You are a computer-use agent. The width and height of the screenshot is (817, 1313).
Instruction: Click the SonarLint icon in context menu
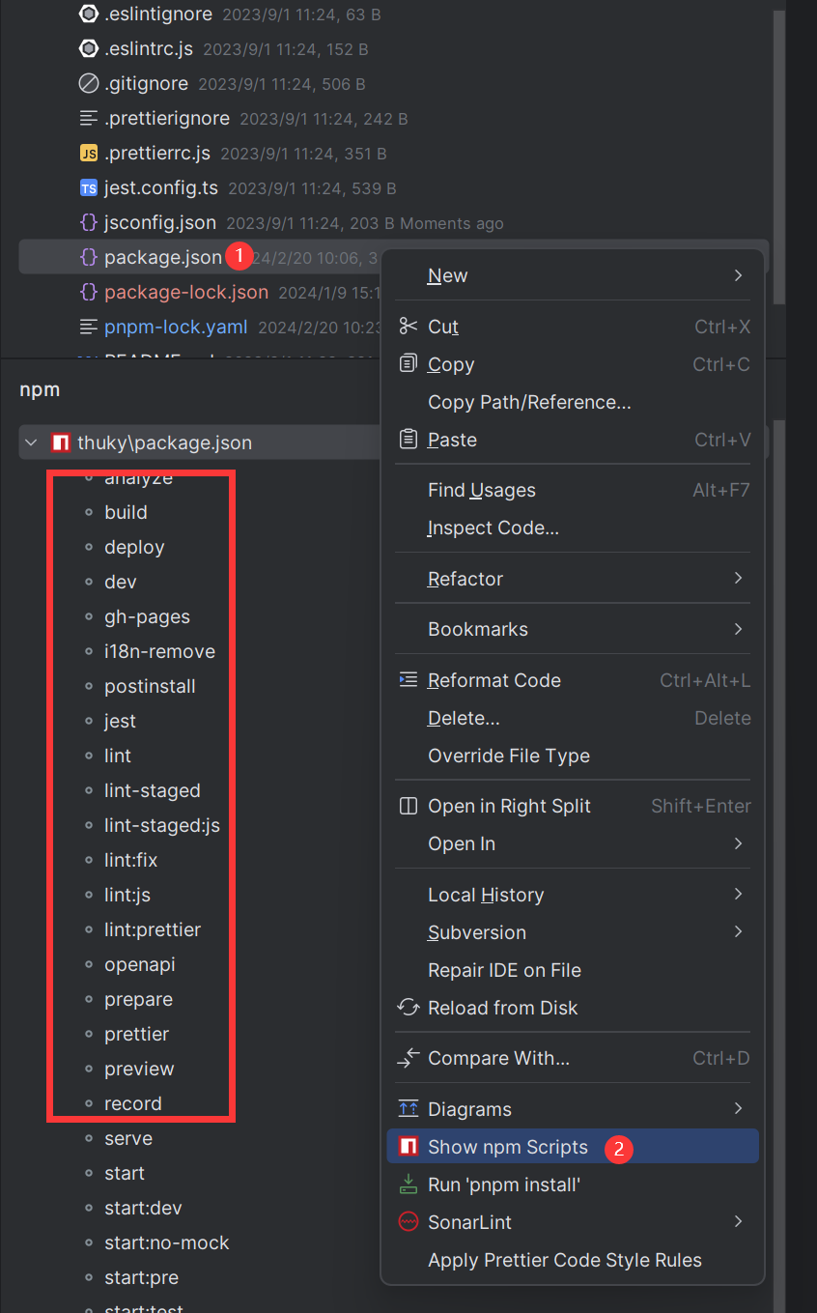point(408,1222)
